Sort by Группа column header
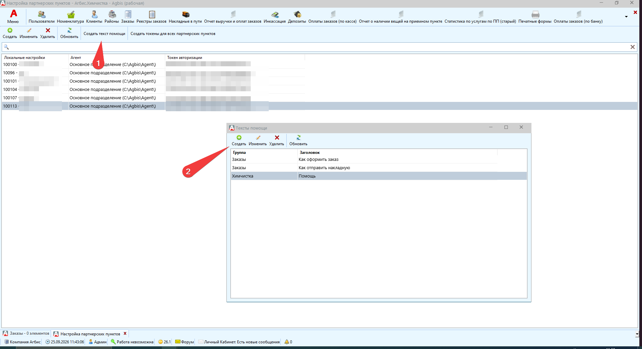The height and width of the screenshot is (349, 642). 264,153
